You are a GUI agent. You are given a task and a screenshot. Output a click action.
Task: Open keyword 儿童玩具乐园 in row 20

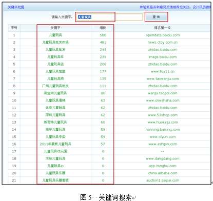pos(55,173)
